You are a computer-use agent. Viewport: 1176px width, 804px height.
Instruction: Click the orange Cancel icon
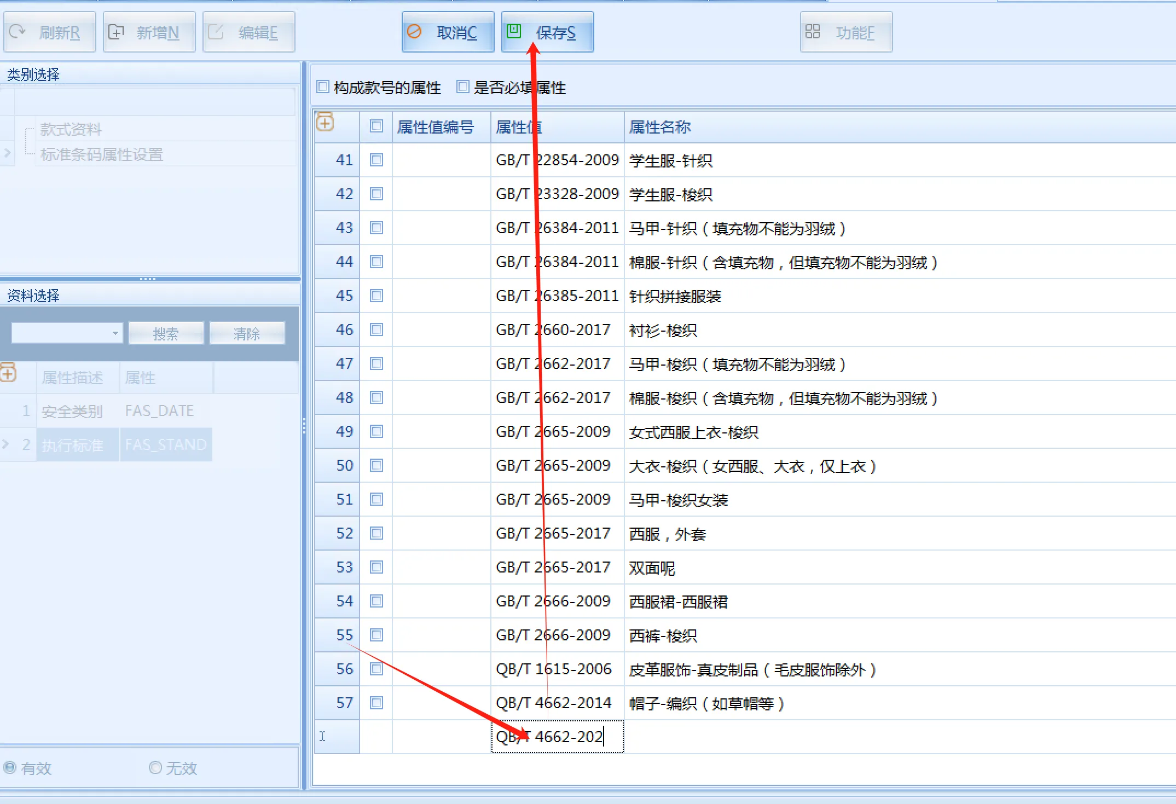click(x=414, y=32)
